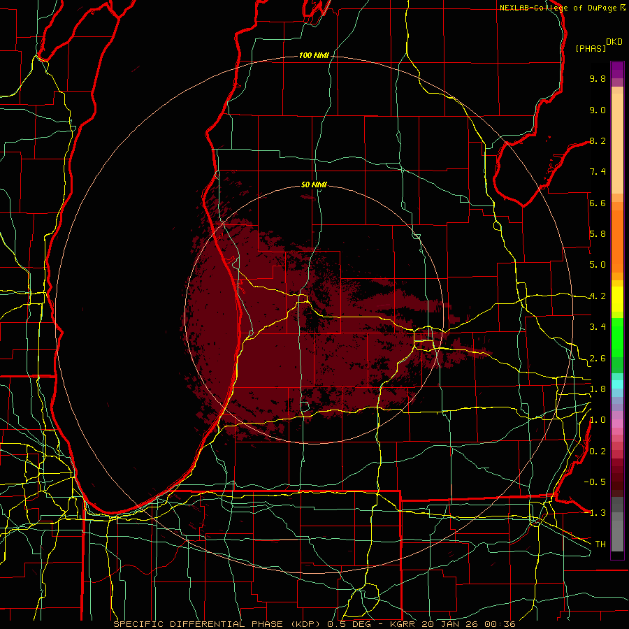629x629 pixels.
Task: Click the 5.0 scale value
Action: [598, 265]
